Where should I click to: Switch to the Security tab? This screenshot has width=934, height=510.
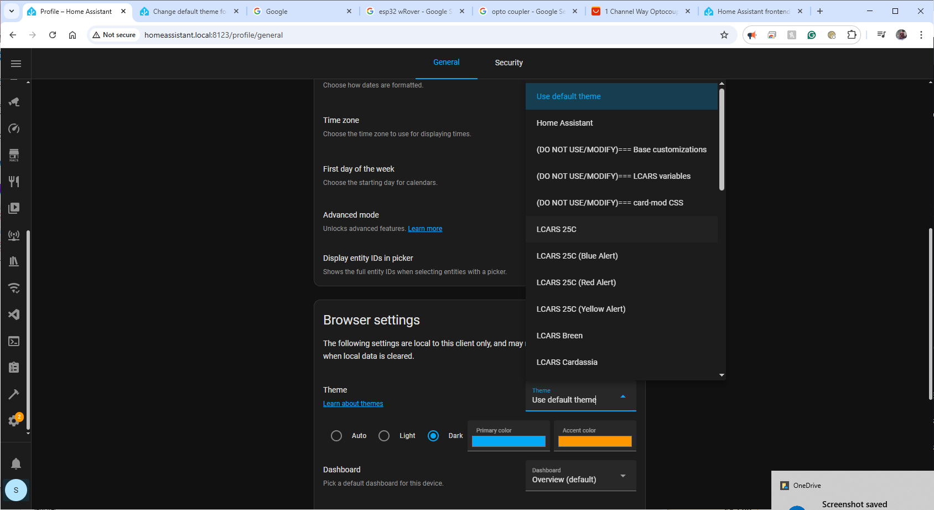[508, 63]
